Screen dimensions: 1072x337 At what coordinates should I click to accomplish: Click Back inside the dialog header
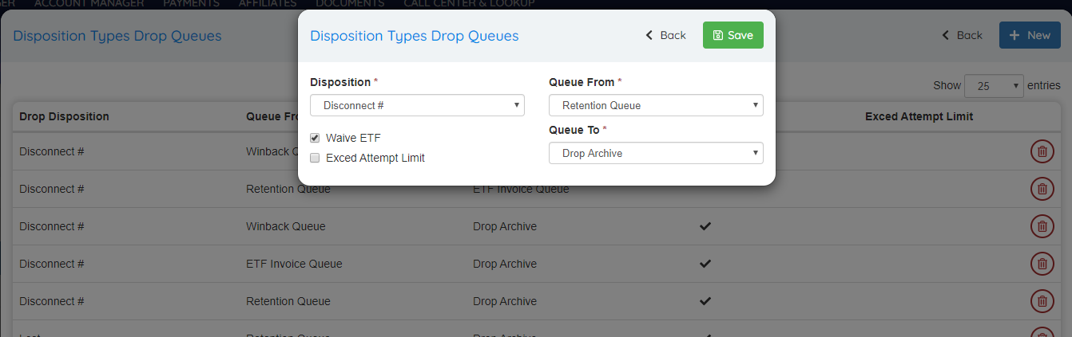tap(666, 35)
